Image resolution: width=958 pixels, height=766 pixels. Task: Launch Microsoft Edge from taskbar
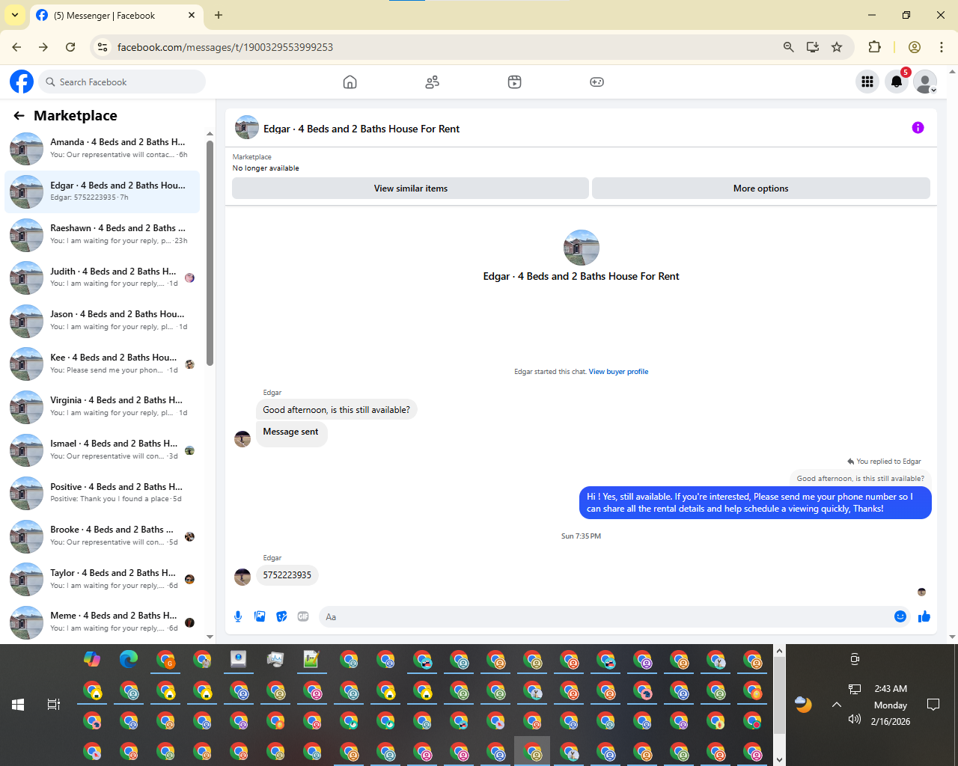coord(129,659)
